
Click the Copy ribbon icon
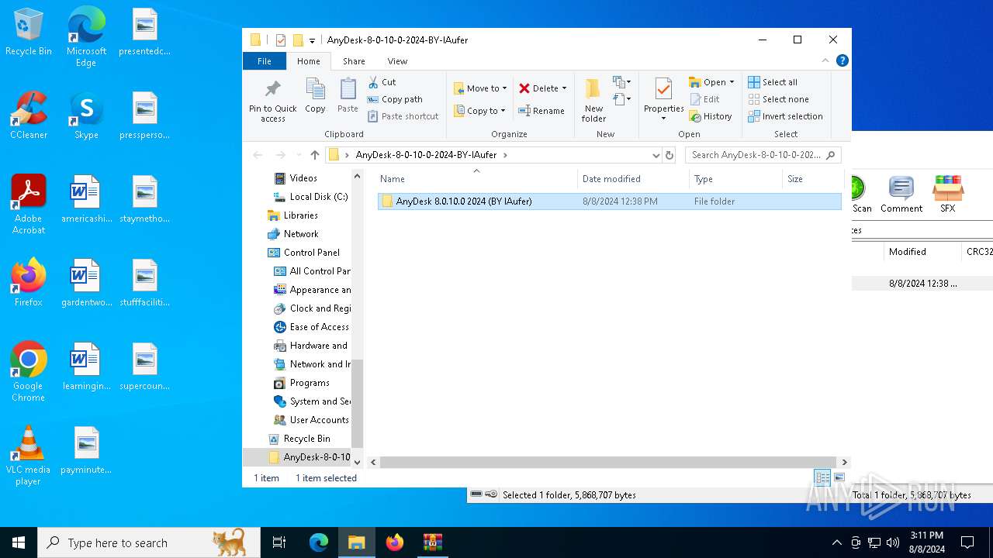pos(315,89)
